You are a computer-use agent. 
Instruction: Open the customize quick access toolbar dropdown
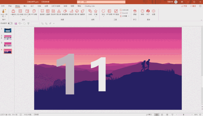[x=54, y=23]
